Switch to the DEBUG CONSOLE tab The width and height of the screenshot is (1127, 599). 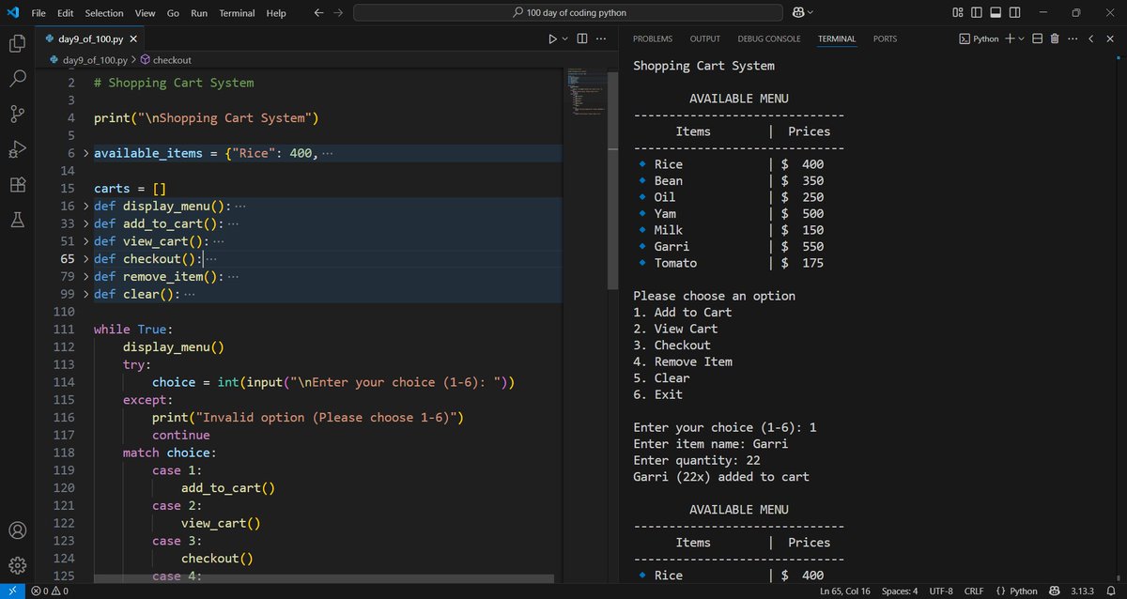769,39
